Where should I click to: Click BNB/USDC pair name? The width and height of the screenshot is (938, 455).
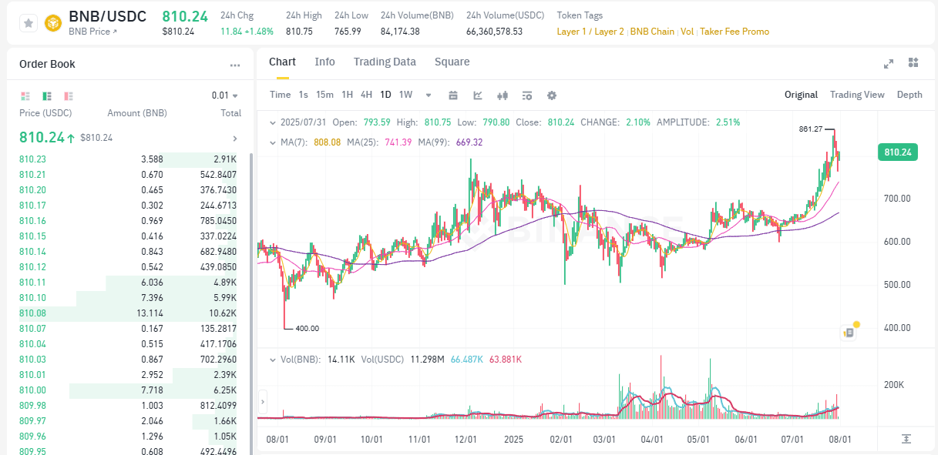click(x=107, y=16)
